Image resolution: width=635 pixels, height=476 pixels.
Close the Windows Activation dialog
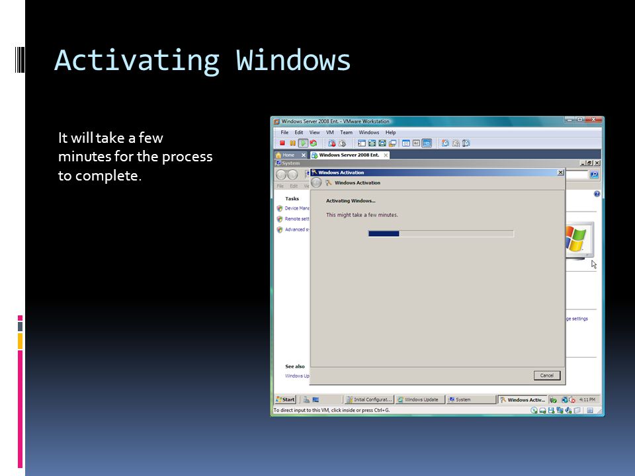point(560,173)
